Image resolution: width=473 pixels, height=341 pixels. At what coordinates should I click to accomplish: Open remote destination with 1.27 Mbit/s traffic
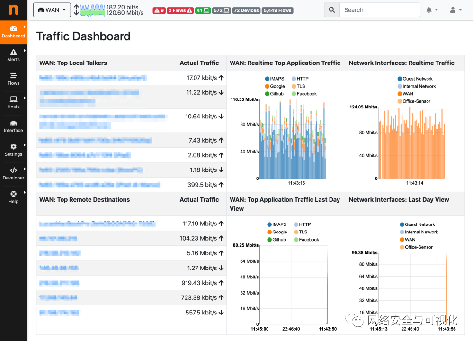click(x=59, y=268)
